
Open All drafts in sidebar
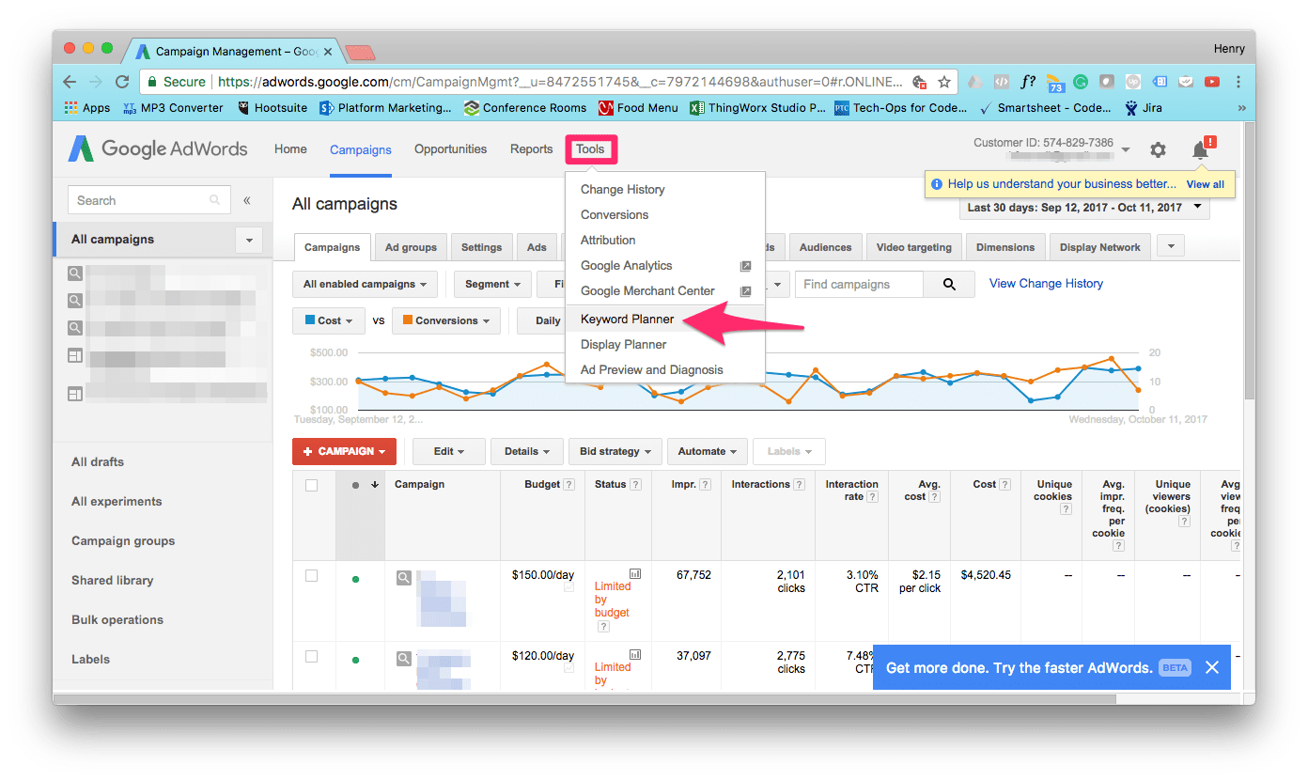click(x=98, y=462)
